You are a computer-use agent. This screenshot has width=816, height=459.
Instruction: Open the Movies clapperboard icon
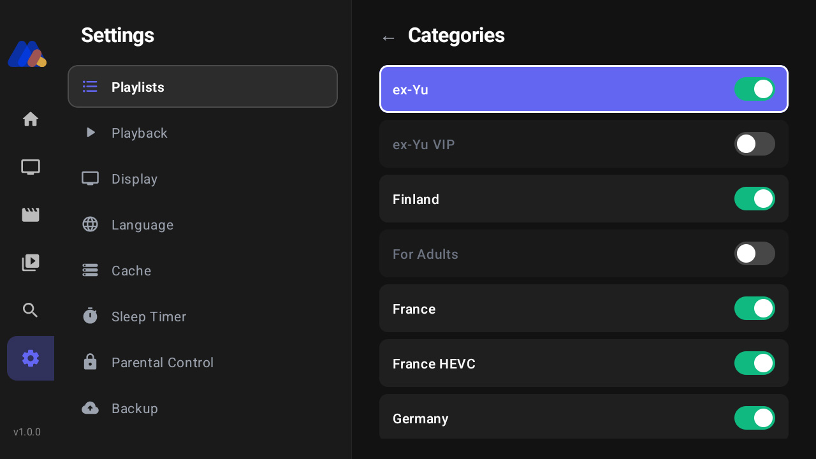(30, 214)
